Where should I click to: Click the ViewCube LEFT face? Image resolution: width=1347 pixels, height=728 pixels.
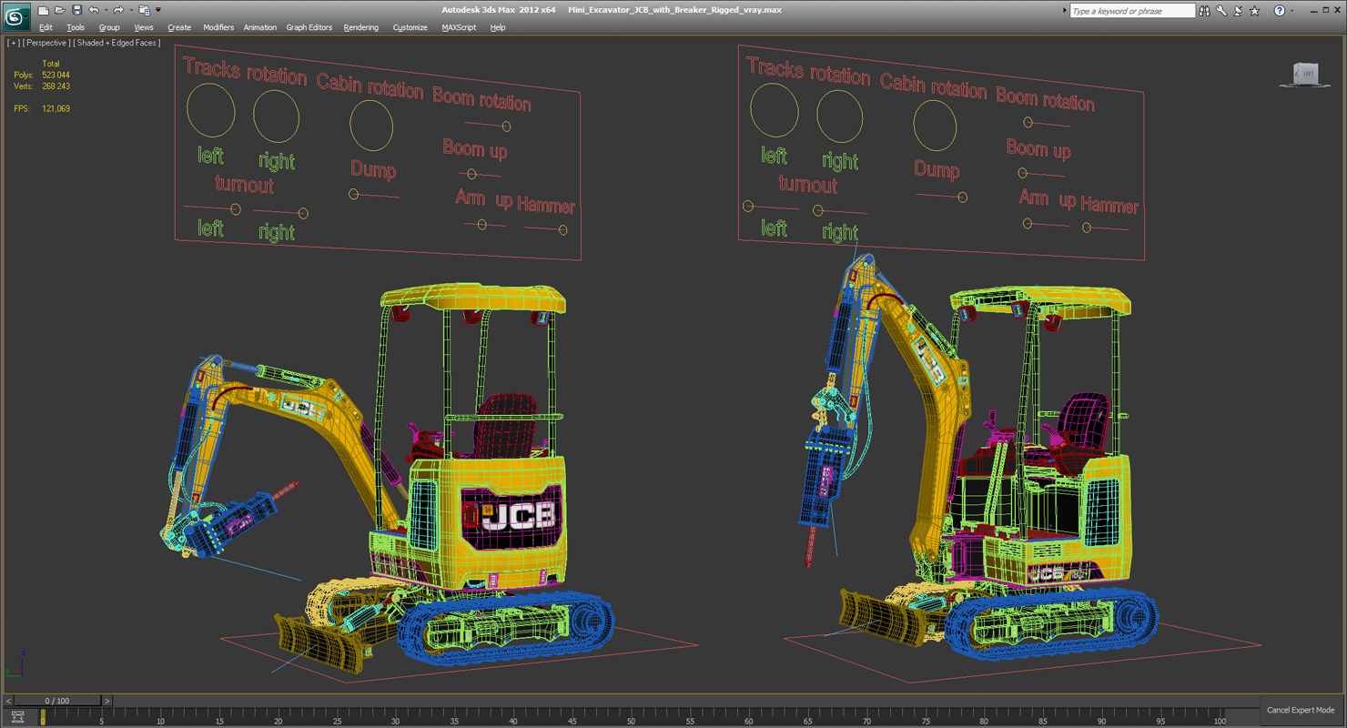[1308, 73]
